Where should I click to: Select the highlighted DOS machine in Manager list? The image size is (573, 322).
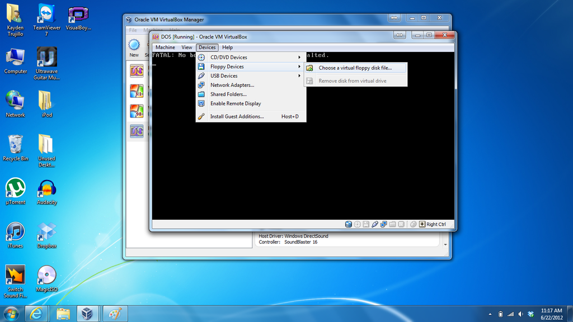[x=137, y=131]
